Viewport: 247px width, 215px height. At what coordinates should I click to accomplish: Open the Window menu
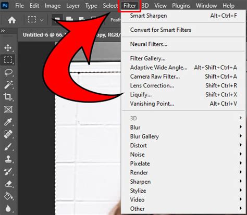[206, 6]
